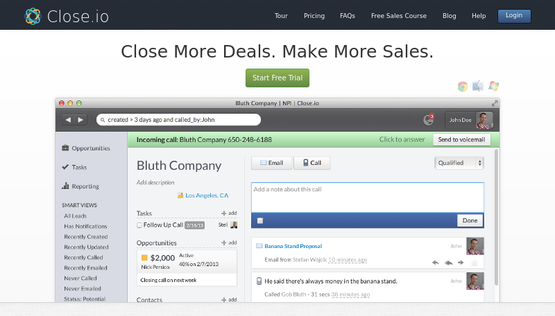Select All Leads smart view

click(x=76, y=216)
